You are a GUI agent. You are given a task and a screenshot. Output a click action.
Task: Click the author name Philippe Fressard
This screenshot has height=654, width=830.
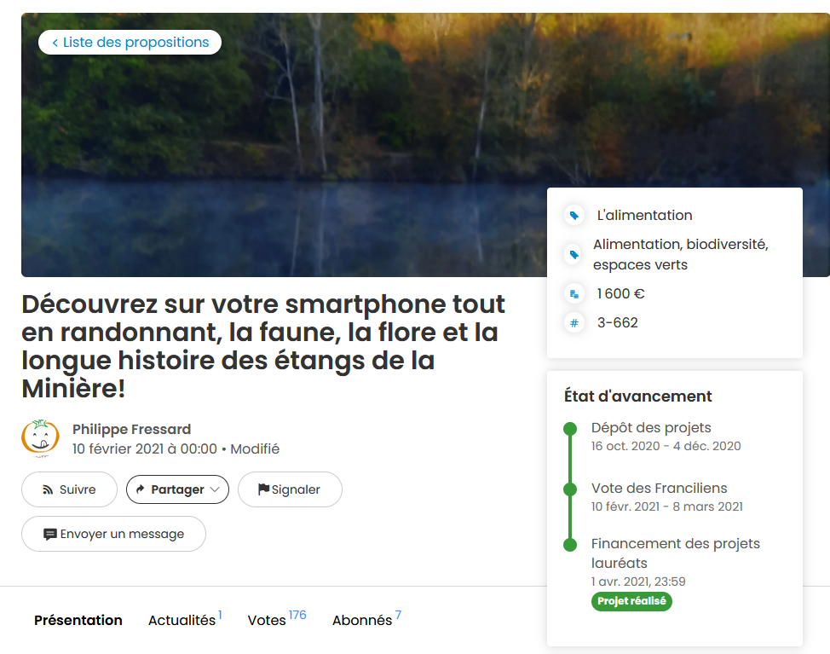point(132,429)
